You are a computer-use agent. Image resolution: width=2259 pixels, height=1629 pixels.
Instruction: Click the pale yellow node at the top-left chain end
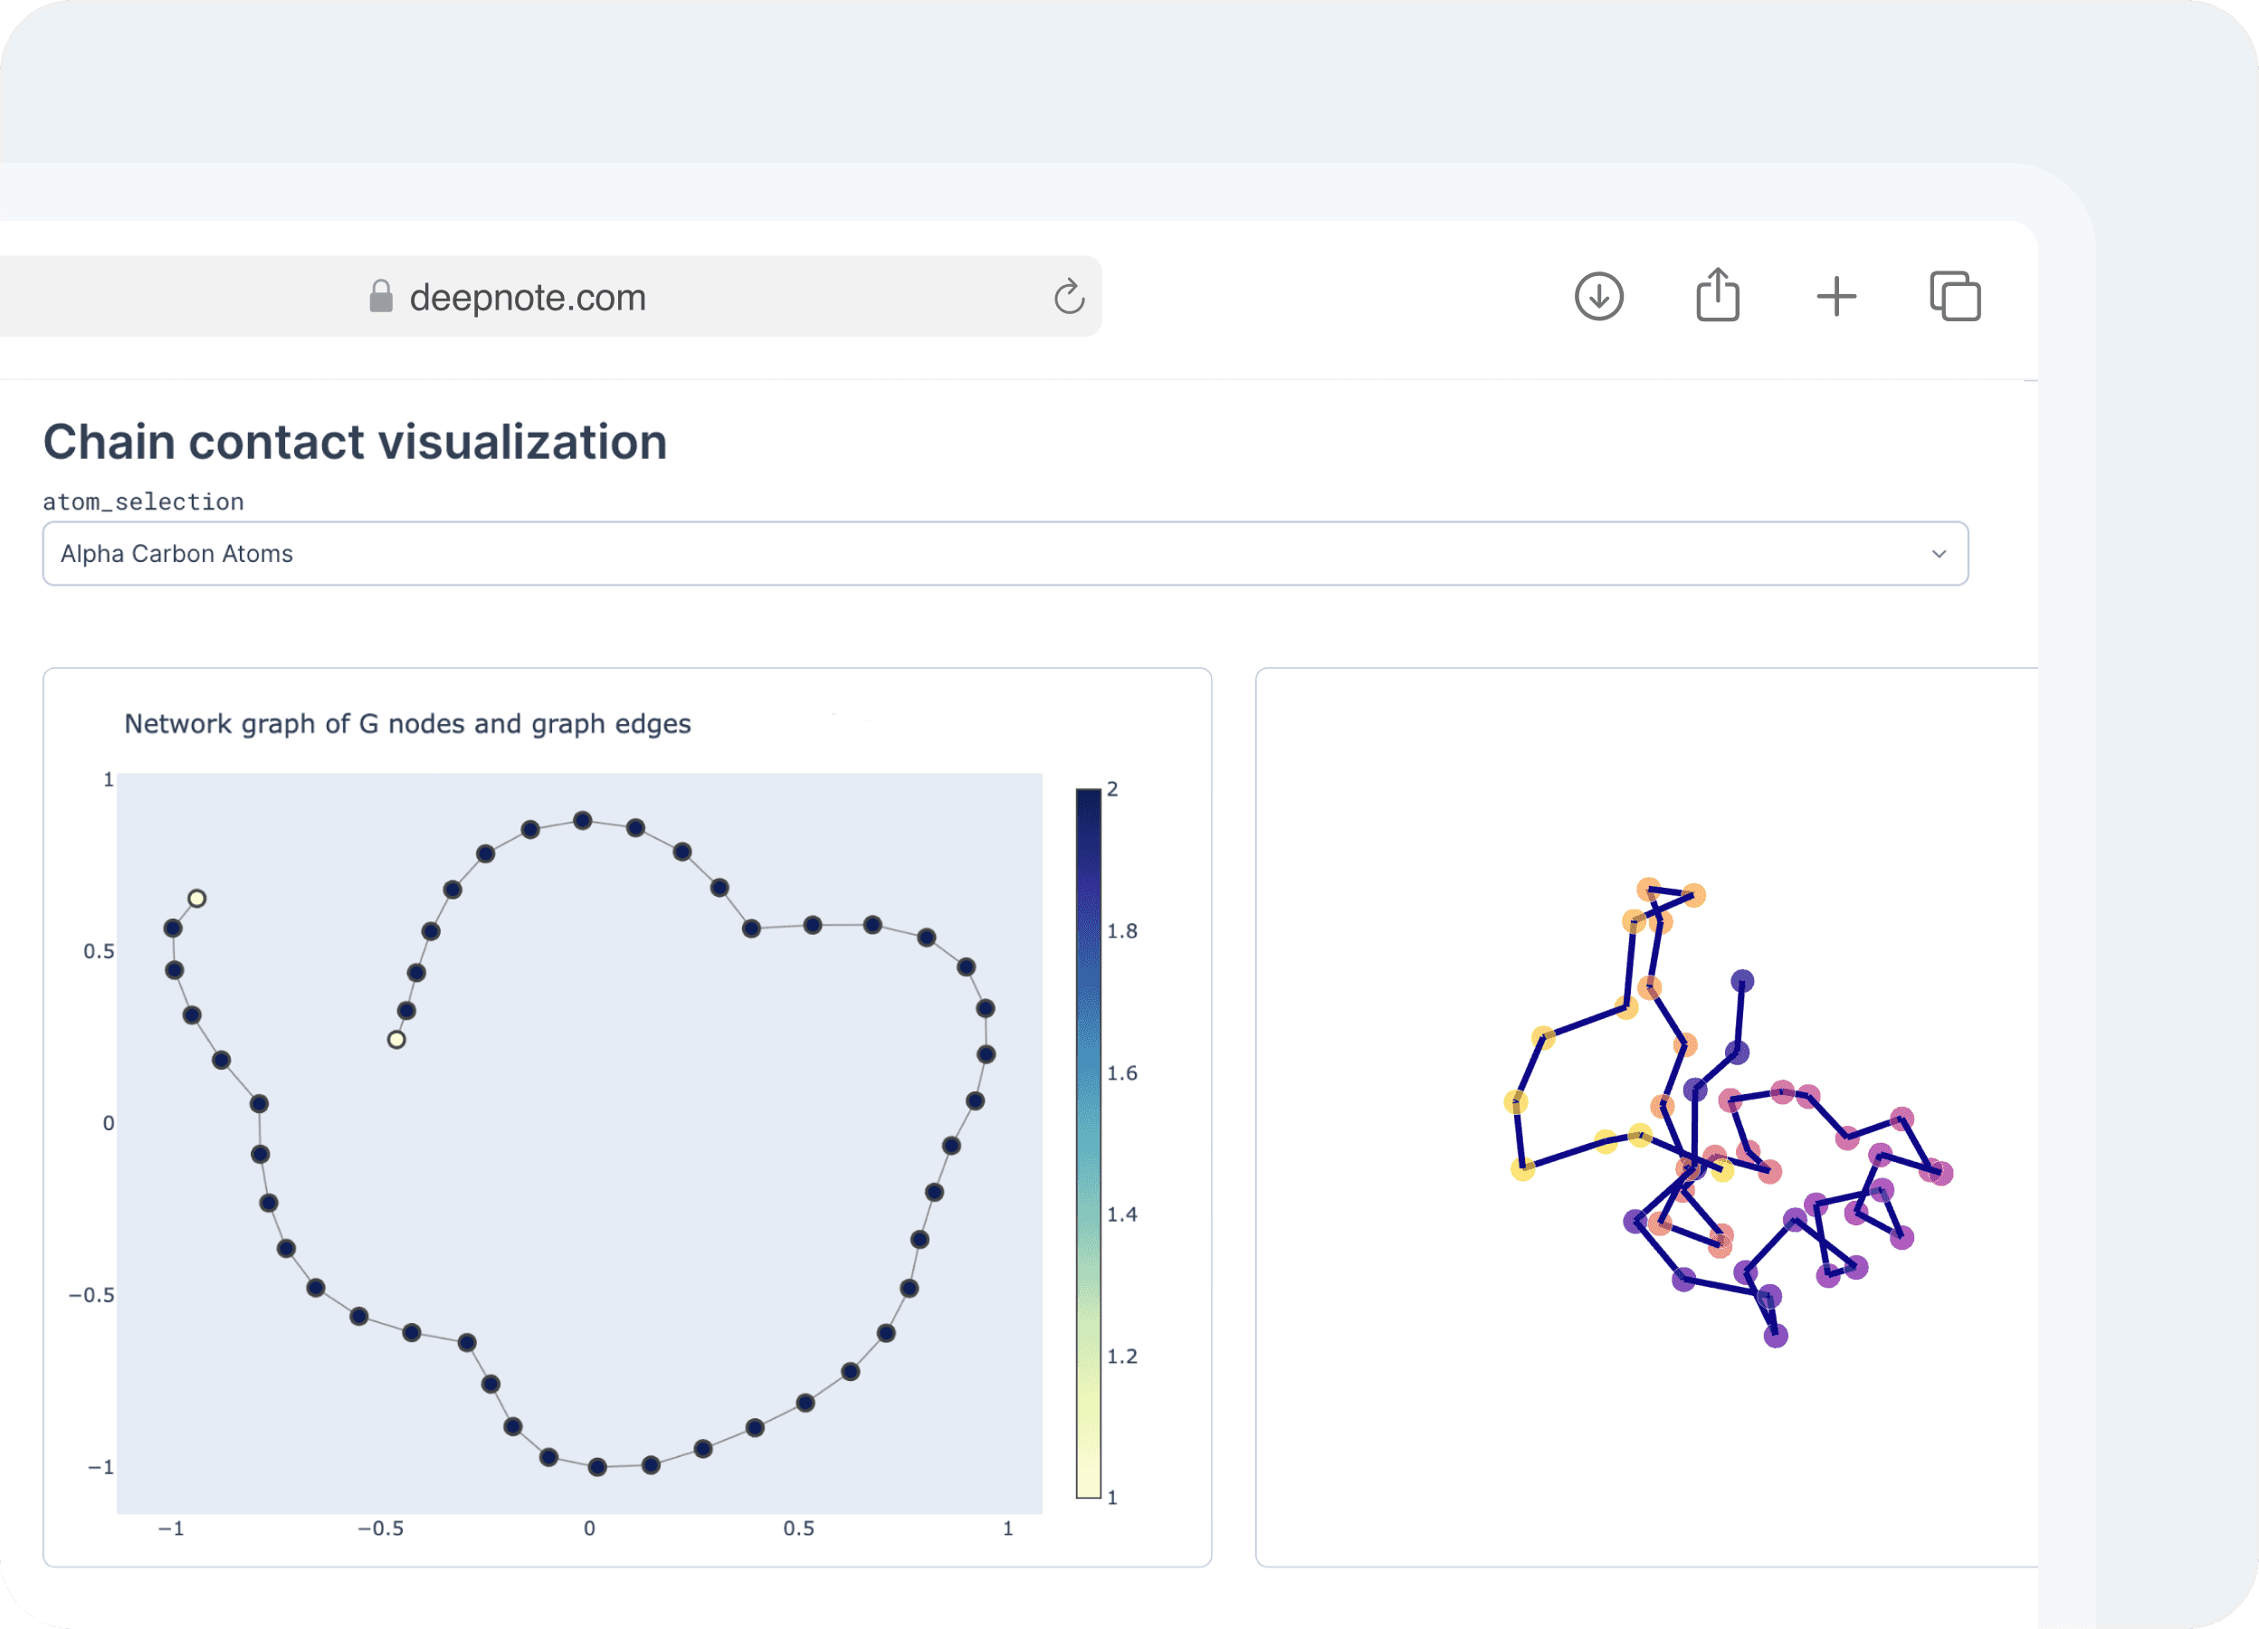tap(197, 898)
